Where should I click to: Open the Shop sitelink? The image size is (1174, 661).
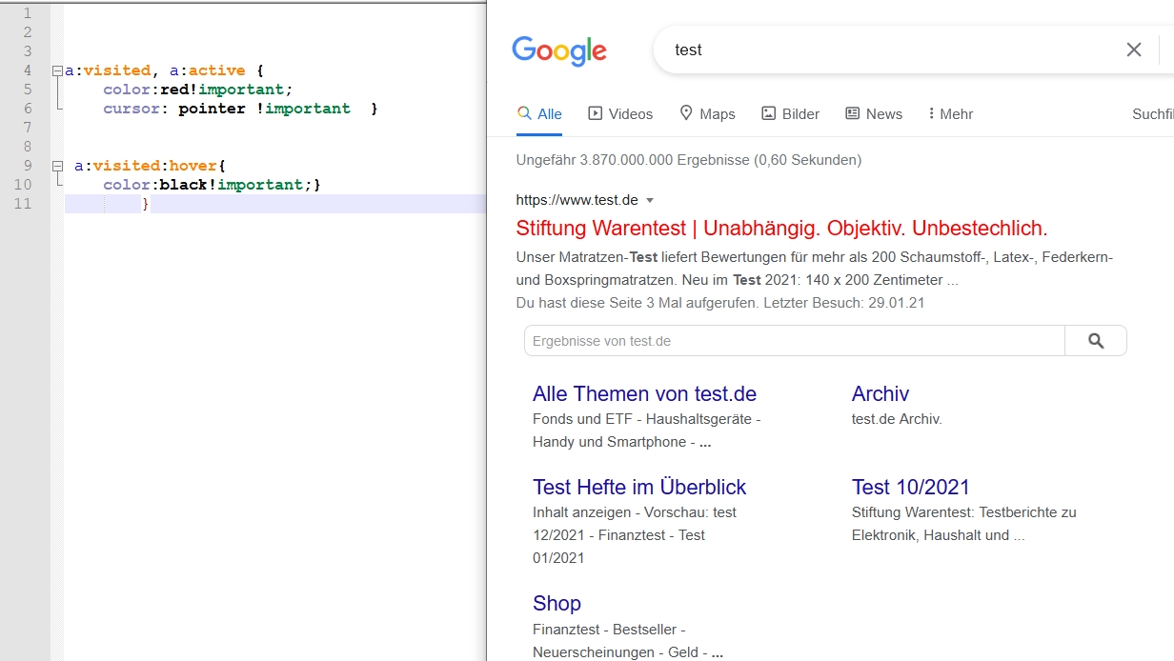pyautogui.click(x=557, y=604)
